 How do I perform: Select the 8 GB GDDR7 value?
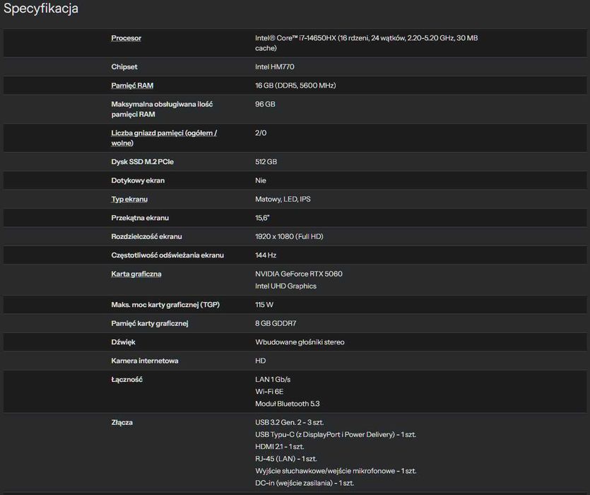(276, 324)
